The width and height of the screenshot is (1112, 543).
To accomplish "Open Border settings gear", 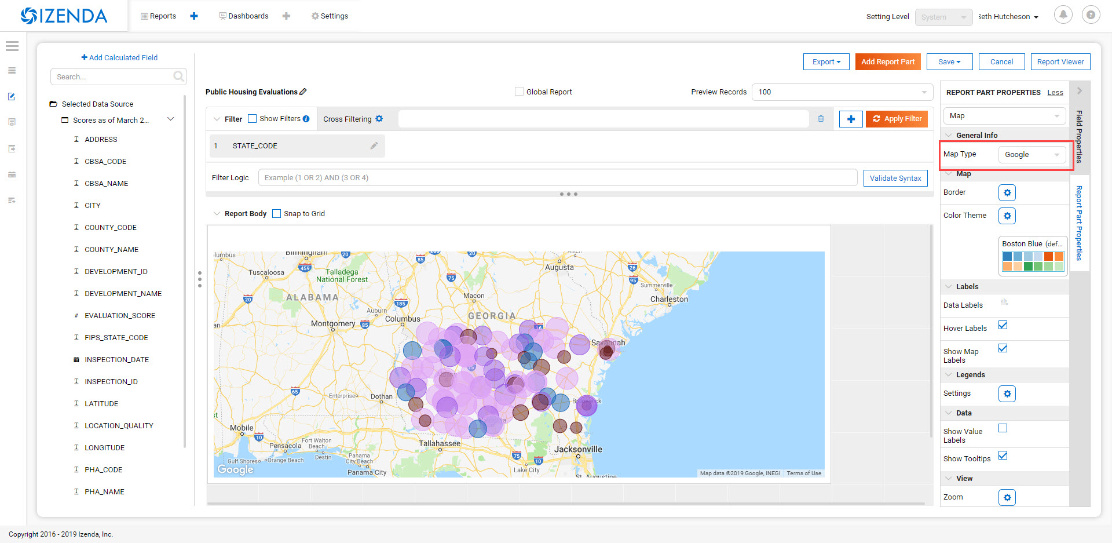I will [1007, 192].
